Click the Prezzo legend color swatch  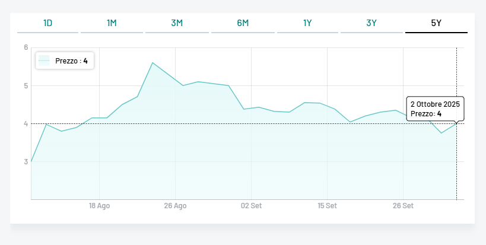pyautogui.click(x=44, y=61)
